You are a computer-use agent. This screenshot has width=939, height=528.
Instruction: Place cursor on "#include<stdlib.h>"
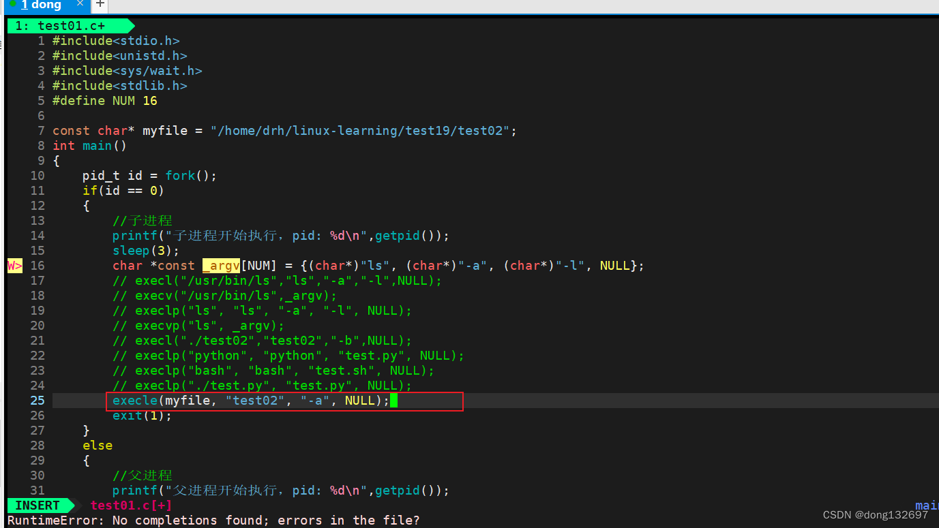click(x=120, y=86)
